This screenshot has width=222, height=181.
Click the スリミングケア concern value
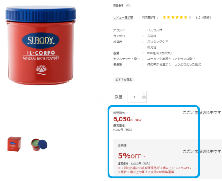(158, 42)
